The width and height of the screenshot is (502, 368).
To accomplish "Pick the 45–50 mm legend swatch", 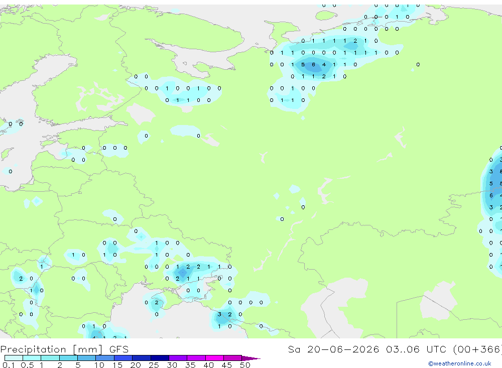I will (x=232, y=358).
